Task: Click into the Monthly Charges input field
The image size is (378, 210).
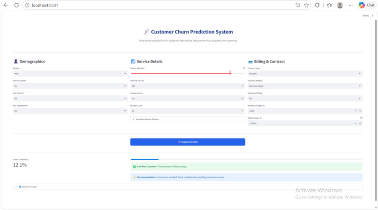Action: pos(300,111)
